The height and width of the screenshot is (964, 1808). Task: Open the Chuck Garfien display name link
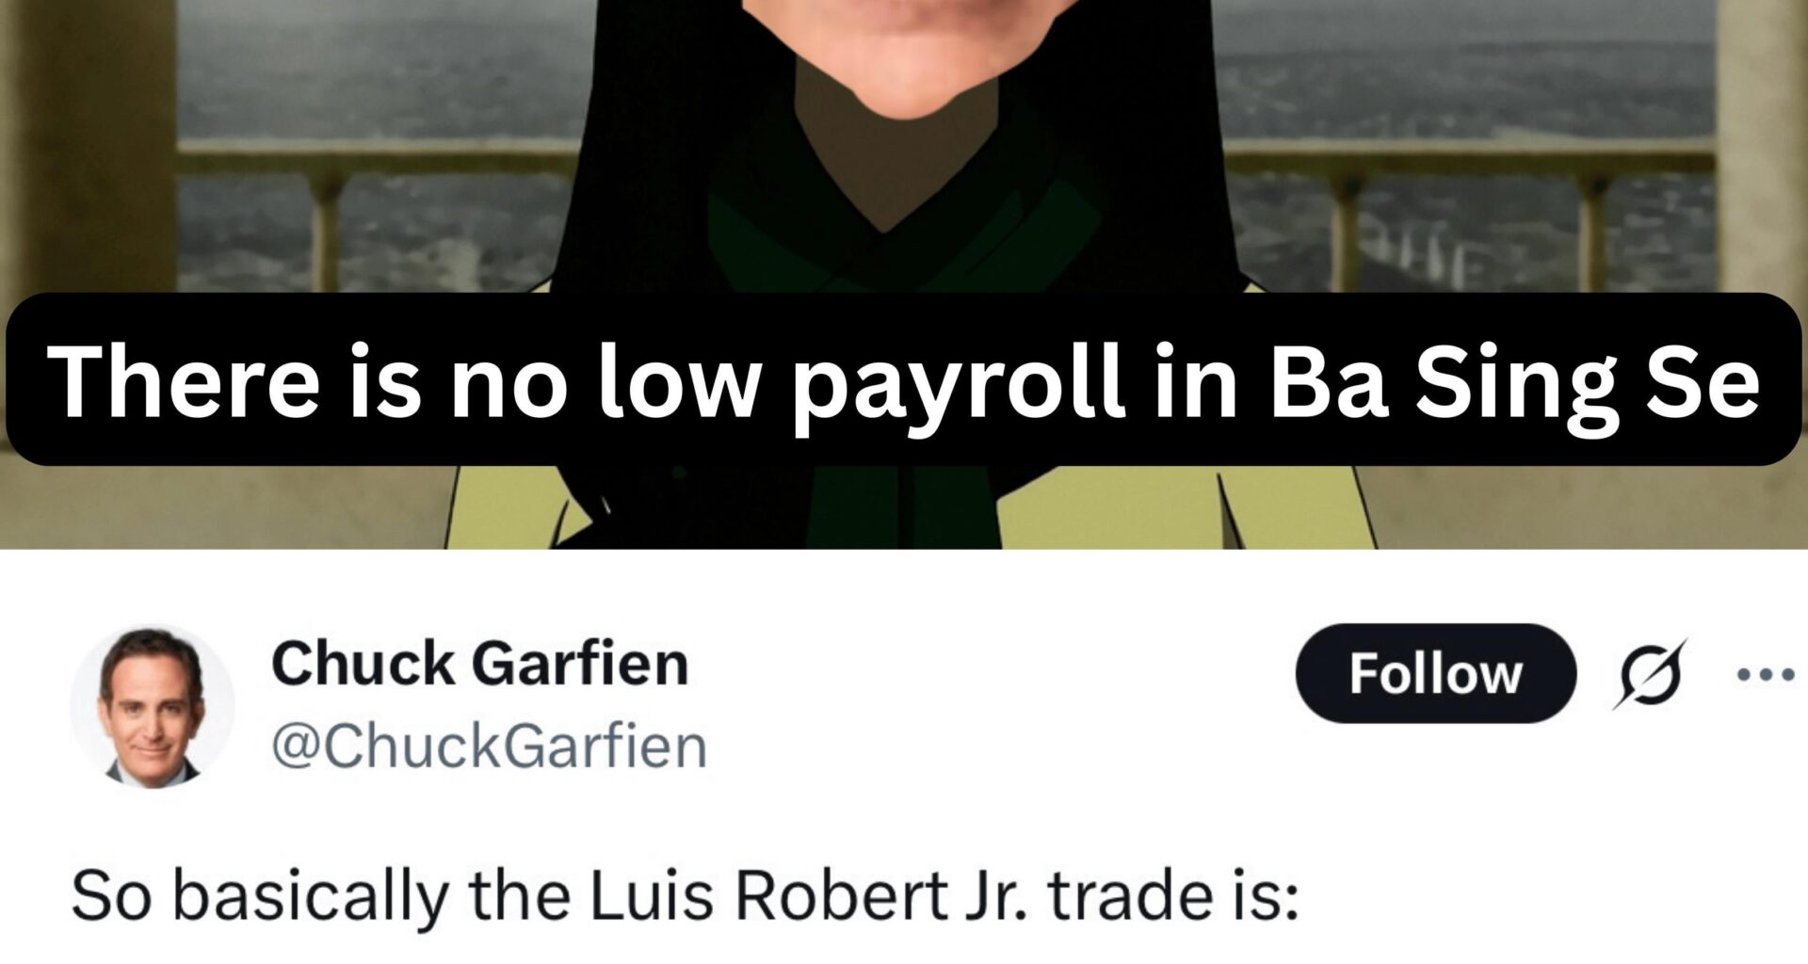[479, 664]
